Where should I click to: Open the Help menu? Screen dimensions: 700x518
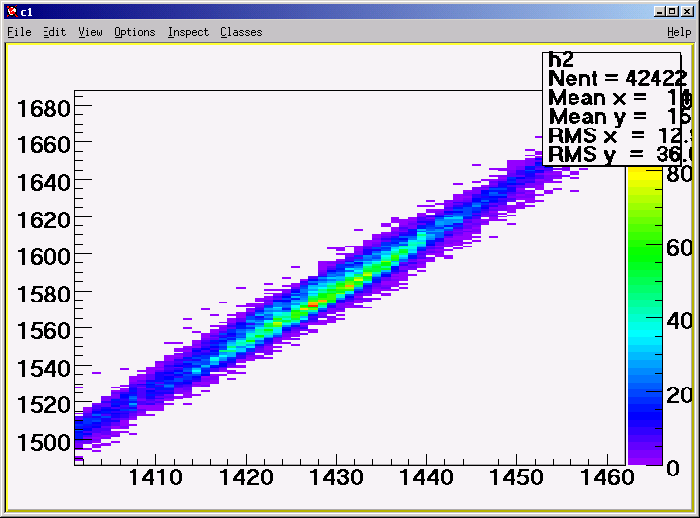[x=679, y=32]
